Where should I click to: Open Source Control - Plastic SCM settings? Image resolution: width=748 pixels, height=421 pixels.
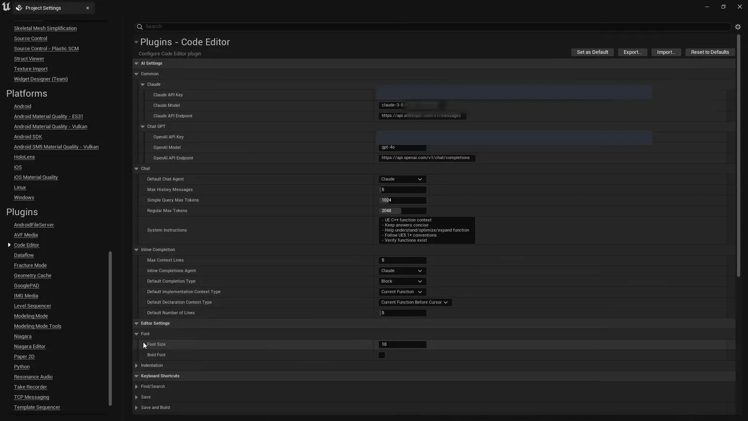[46, 49]
